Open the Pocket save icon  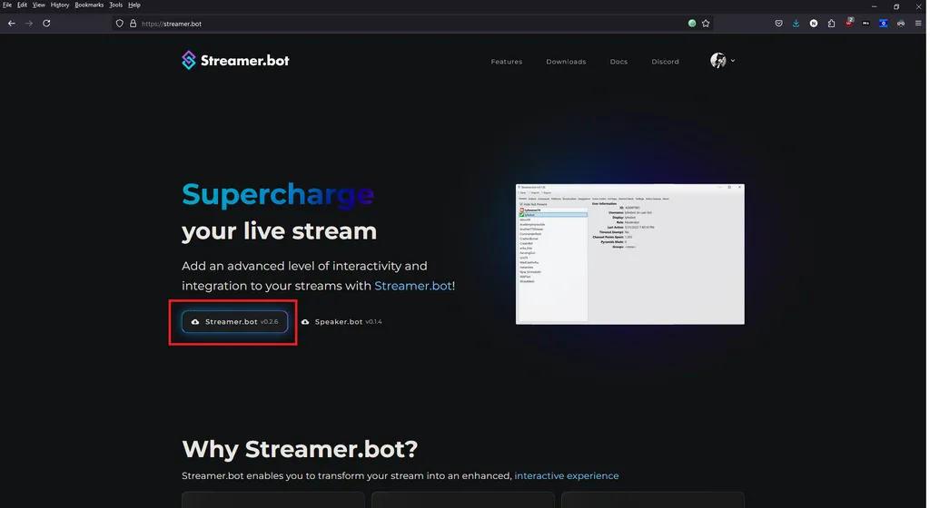tap(778, 24)
